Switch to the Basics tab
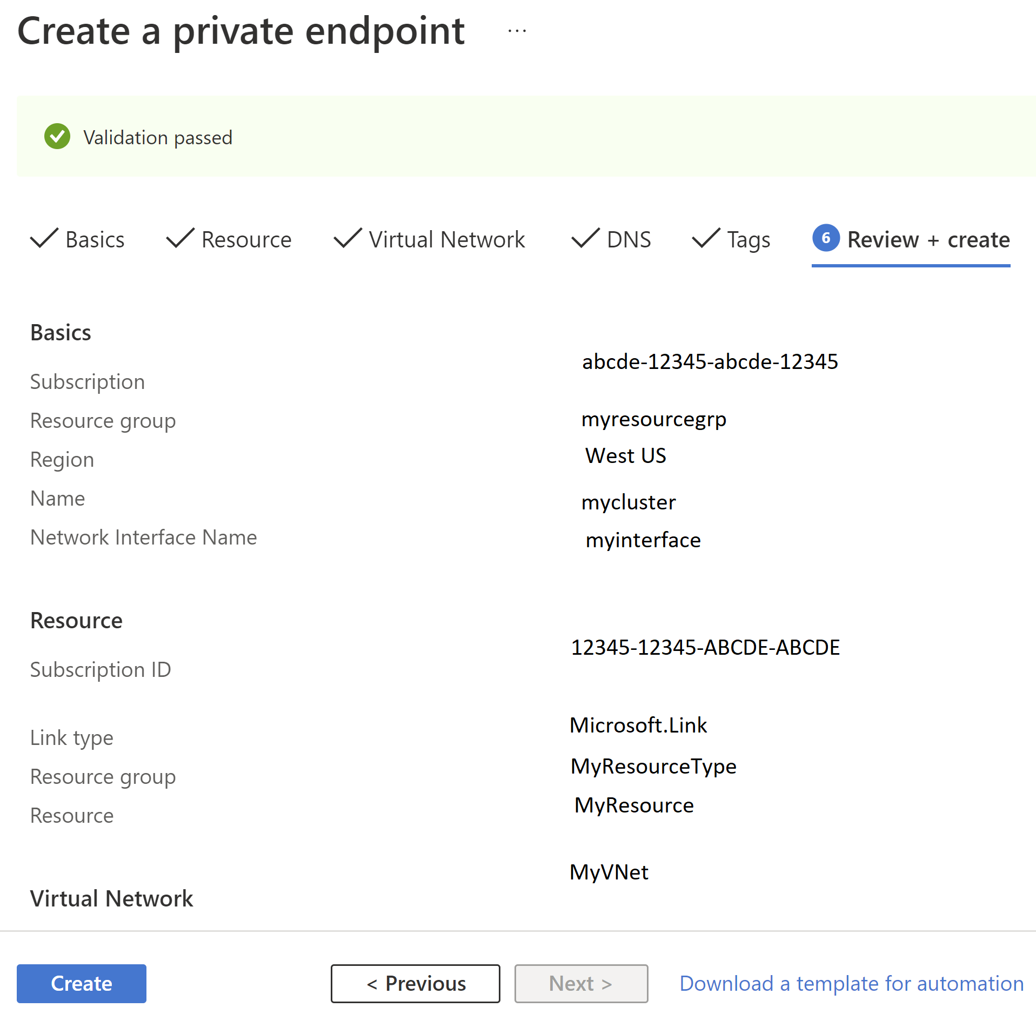The width and height of the screenshot is (1036, 1021). pos(95,240)
